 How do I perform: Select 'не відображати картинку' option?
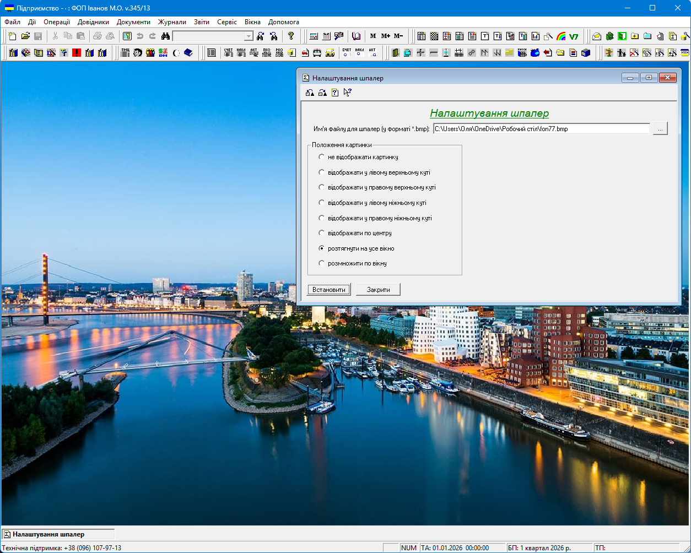322,157
